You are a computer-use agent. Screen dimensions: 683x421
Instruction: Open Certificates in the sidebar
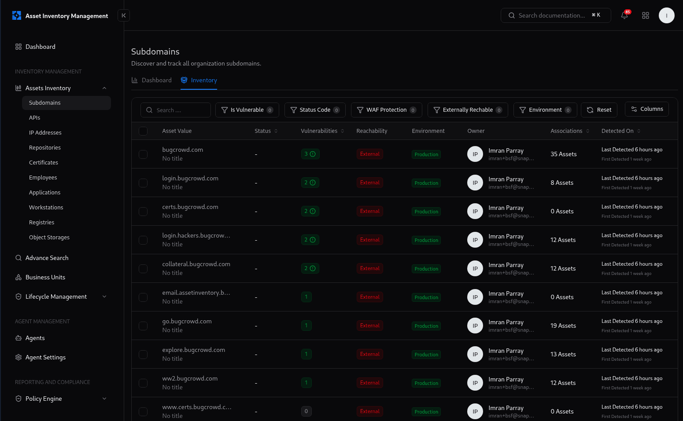coord(66,163)
